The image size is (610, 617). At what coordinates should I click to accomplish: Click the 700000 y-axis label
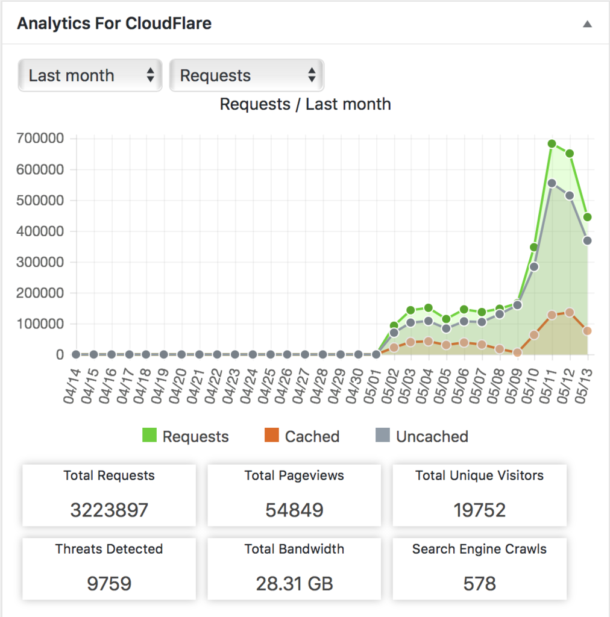coord(40,138)
